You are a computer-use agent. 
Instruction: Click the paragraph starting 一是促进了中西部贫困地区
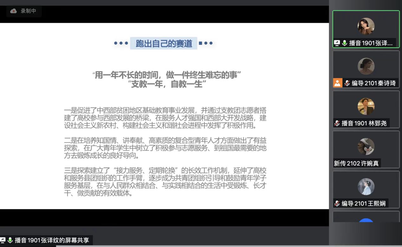(165, 118)
